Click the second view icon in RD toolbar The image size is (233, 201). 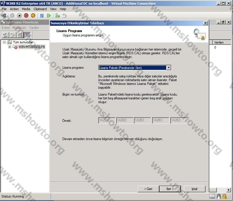[x=13, y=35]
